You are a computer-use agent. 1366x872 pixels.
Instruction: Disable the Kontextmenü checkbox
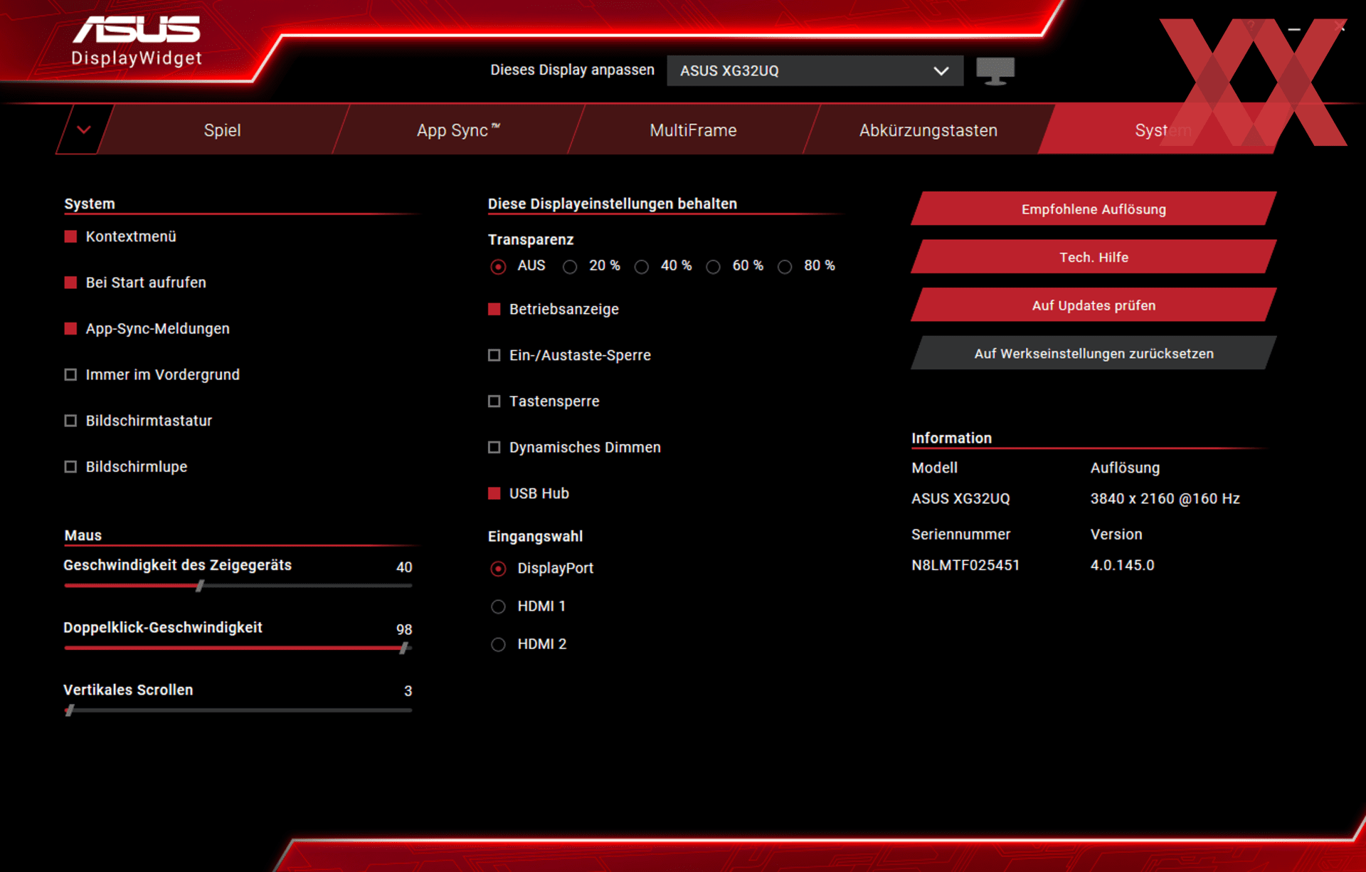click(70, 236)
